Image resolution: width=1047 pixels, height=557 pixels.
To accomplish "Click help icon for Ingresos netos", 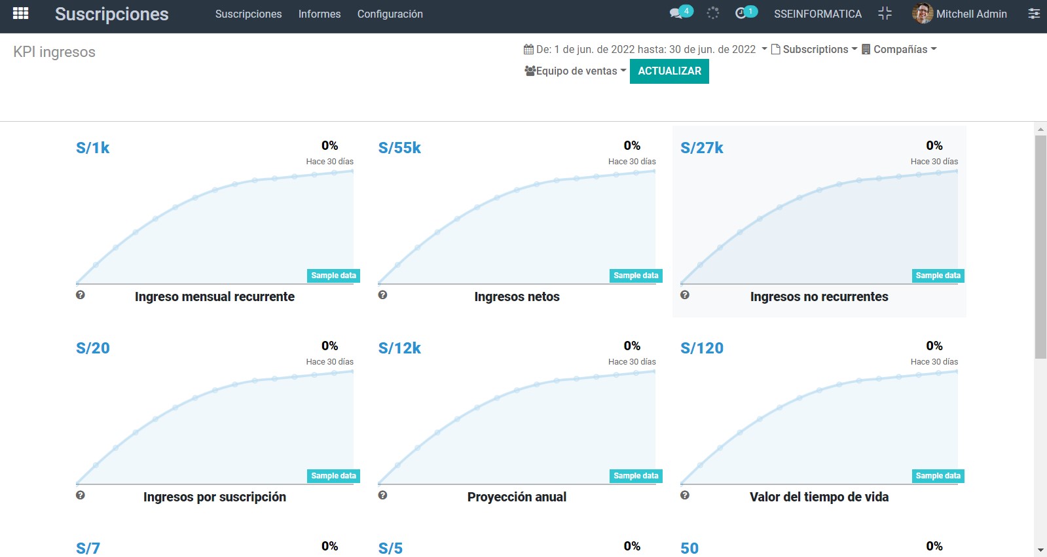I will tap(383, 295).
